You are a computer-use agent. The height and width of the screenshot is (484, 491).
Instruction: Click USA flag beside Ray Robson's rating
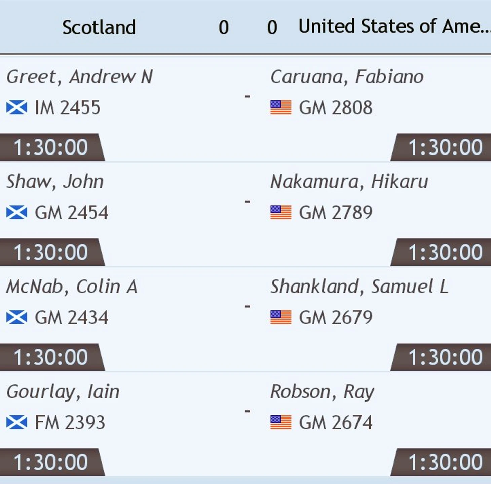click(x=281, y=422)
